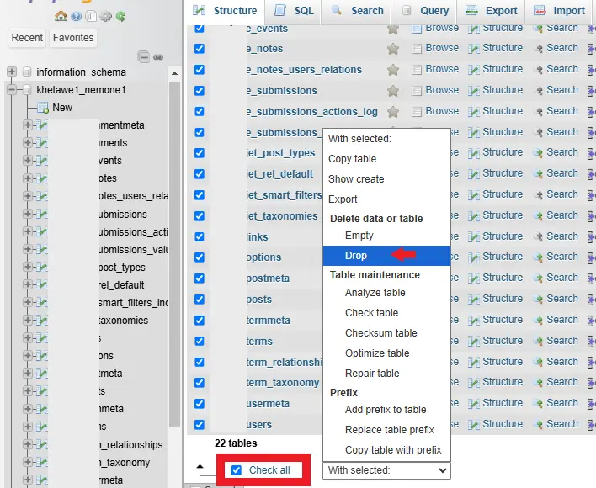Choose Copy table menu option
The image size is (596, 488).
[386, 159]
